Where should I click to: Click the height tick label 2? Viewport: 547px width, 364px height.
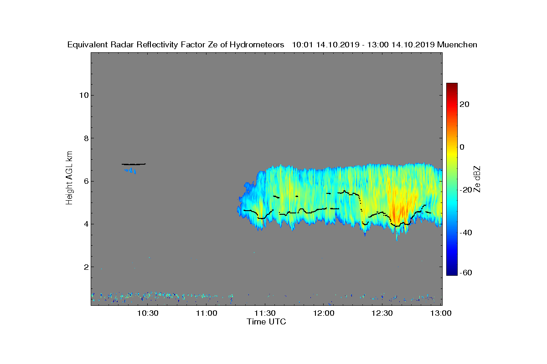(x=86, y=267)
